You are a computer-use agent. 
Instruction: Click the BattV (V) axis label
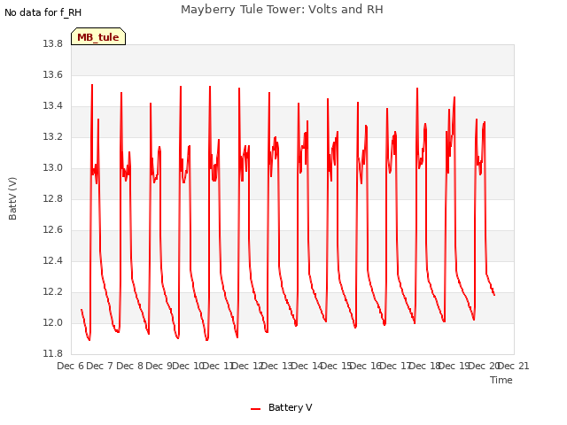coord(12,198)
